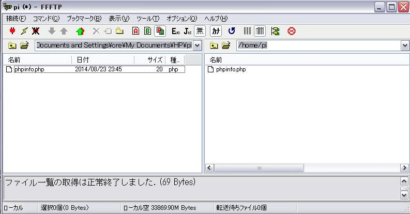The image size is (410, 214).
Task: Click the gray down-arrow Download icon
Action: click(x=52, y=31)
